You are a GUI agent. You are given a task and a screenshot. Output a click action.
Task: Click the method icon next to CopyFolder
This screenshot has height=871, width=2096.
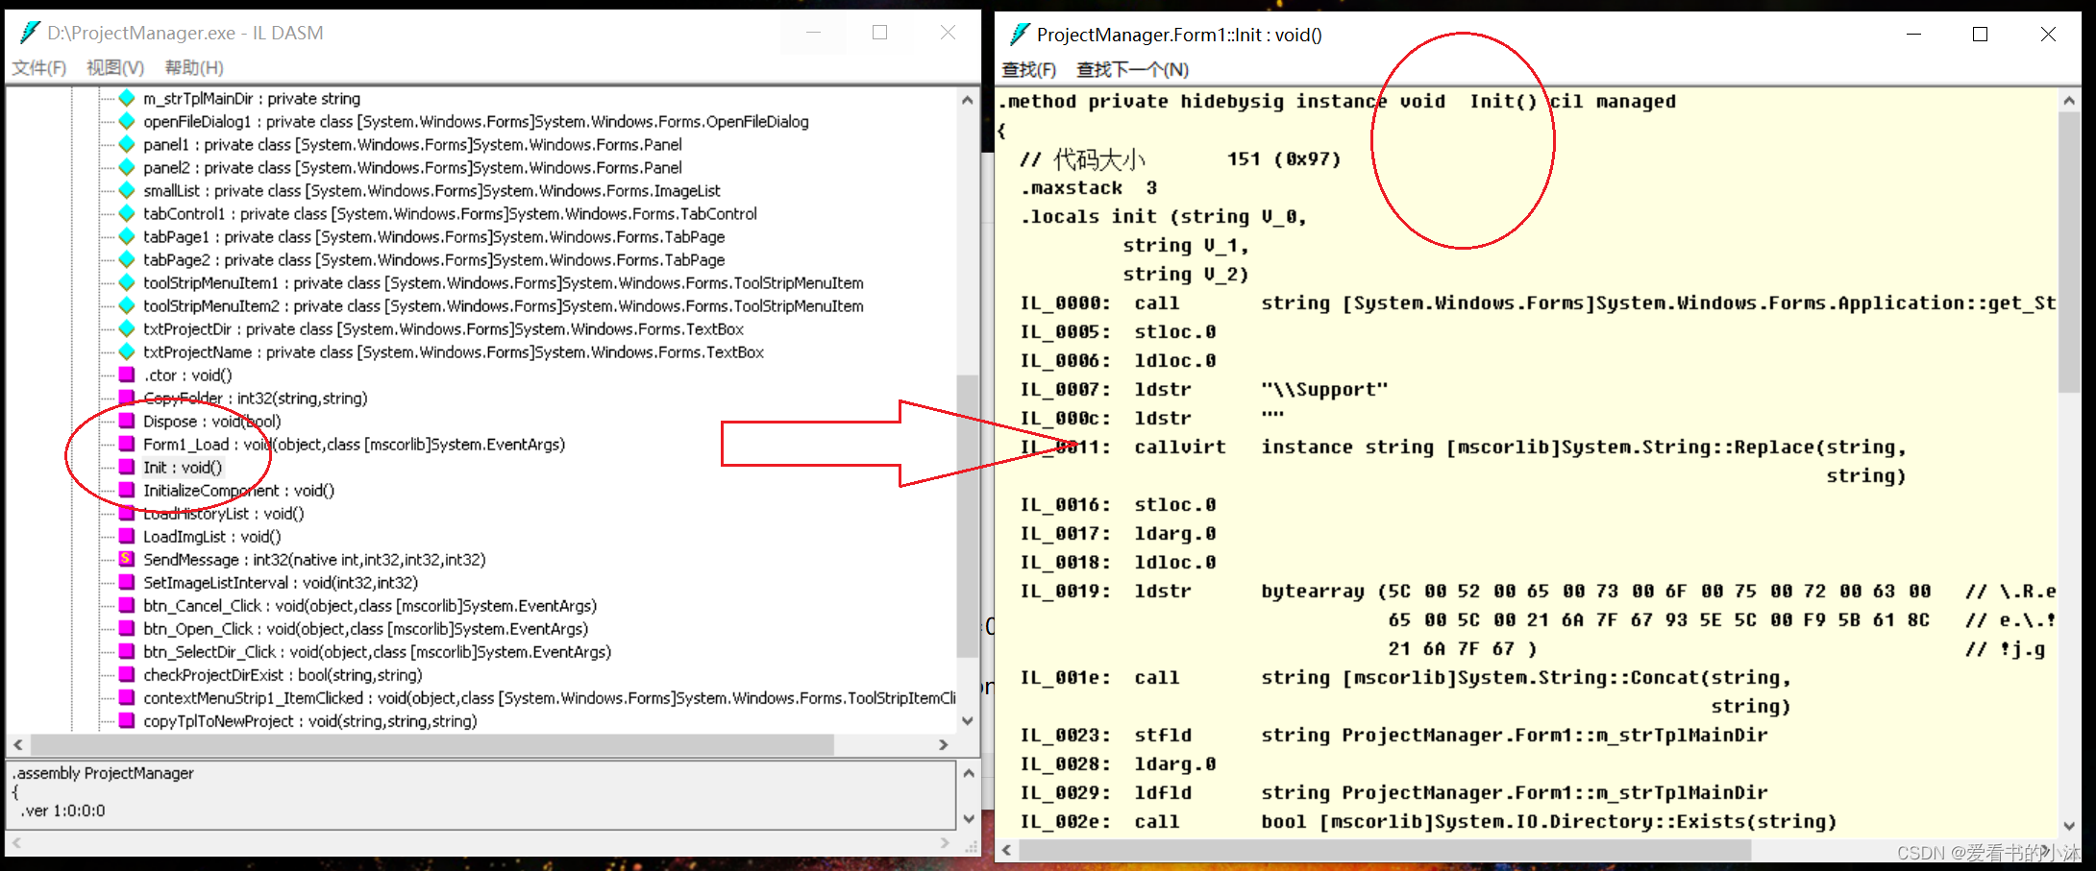[127, 398]
